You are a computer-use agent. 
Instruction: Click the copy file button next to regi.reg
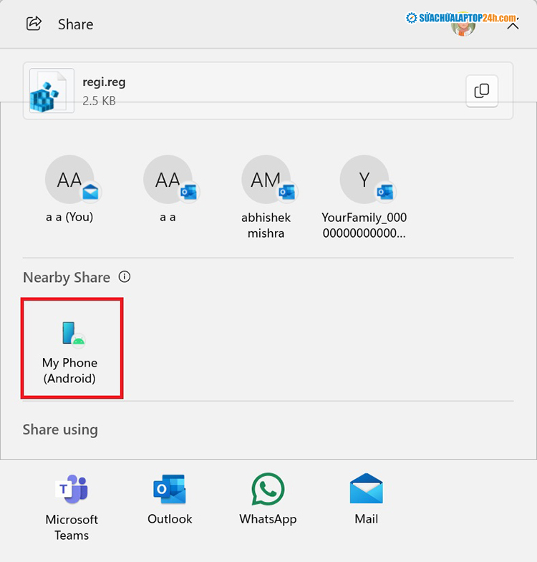(481, 91)
